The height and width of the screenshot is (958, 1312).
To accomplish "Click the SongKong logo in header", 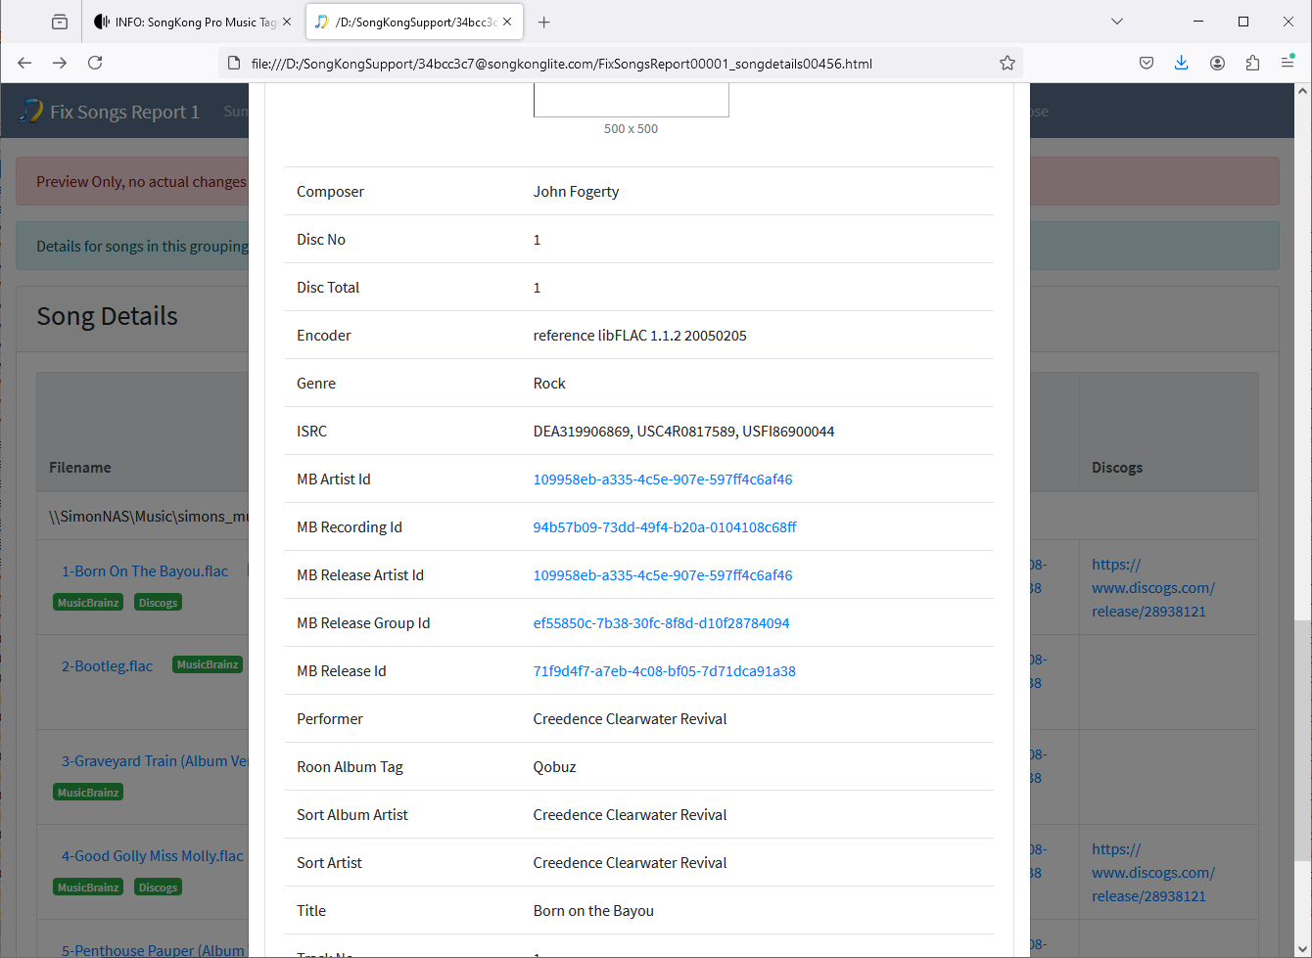I will point(30,111).
